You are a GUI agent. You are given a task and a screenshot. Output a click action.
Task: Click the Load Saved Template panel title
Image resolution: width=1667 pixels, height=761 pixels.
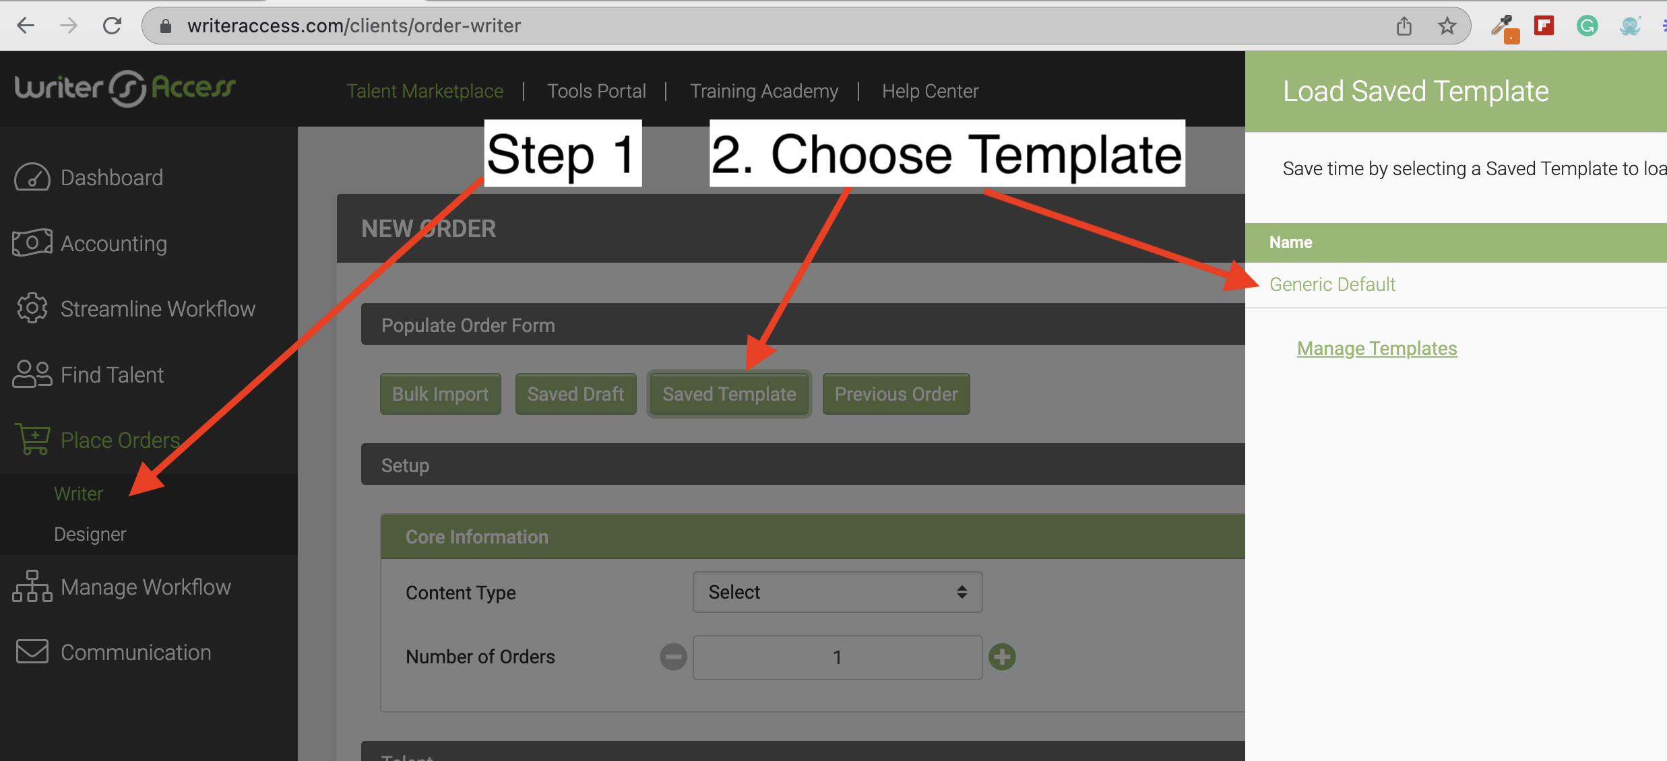[1416, 91]
